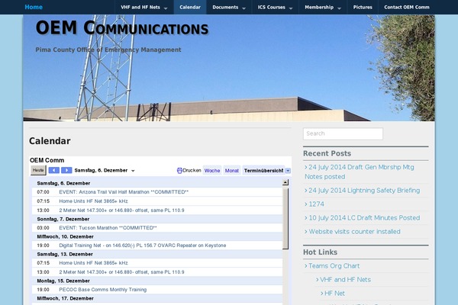Switch to Monat calendar view

231,171
